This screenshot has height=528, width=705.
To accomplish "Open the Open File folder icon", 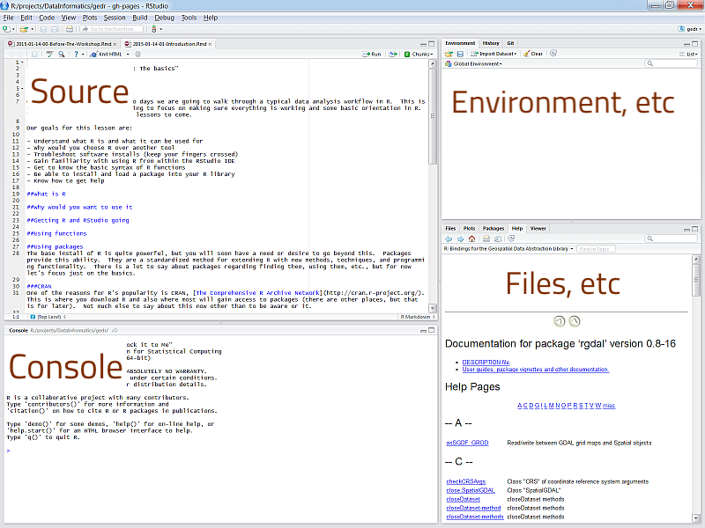I will click(x=24, y=29).
